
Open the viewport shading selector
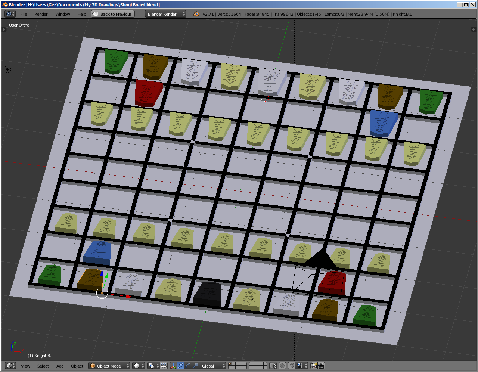tap(139, 366)
